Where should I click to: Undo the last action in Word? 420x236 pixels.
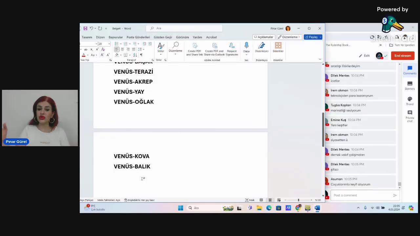(92, 29)
